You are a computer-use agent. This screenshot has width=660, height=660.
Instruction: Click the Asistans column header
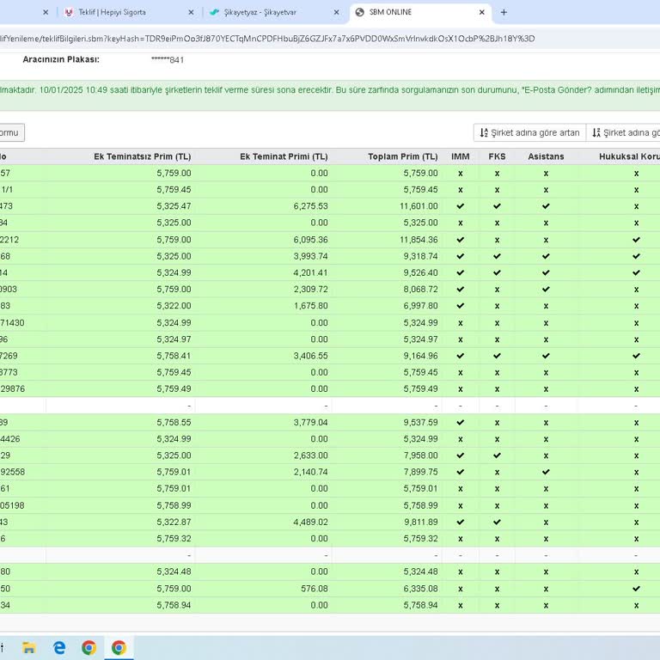(546, 156)
